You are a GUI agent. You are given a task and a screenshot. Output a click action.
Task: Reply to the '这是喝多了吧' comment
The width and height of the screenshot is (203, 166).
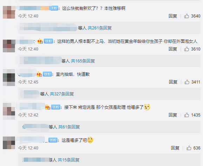(x=175, y=148)
